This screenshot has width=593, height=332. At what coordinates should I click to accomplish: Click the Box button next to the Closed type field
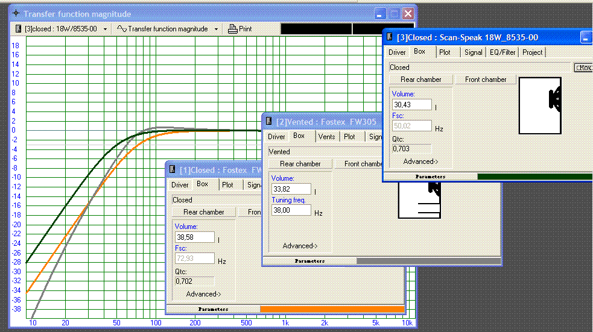(583, 67)
